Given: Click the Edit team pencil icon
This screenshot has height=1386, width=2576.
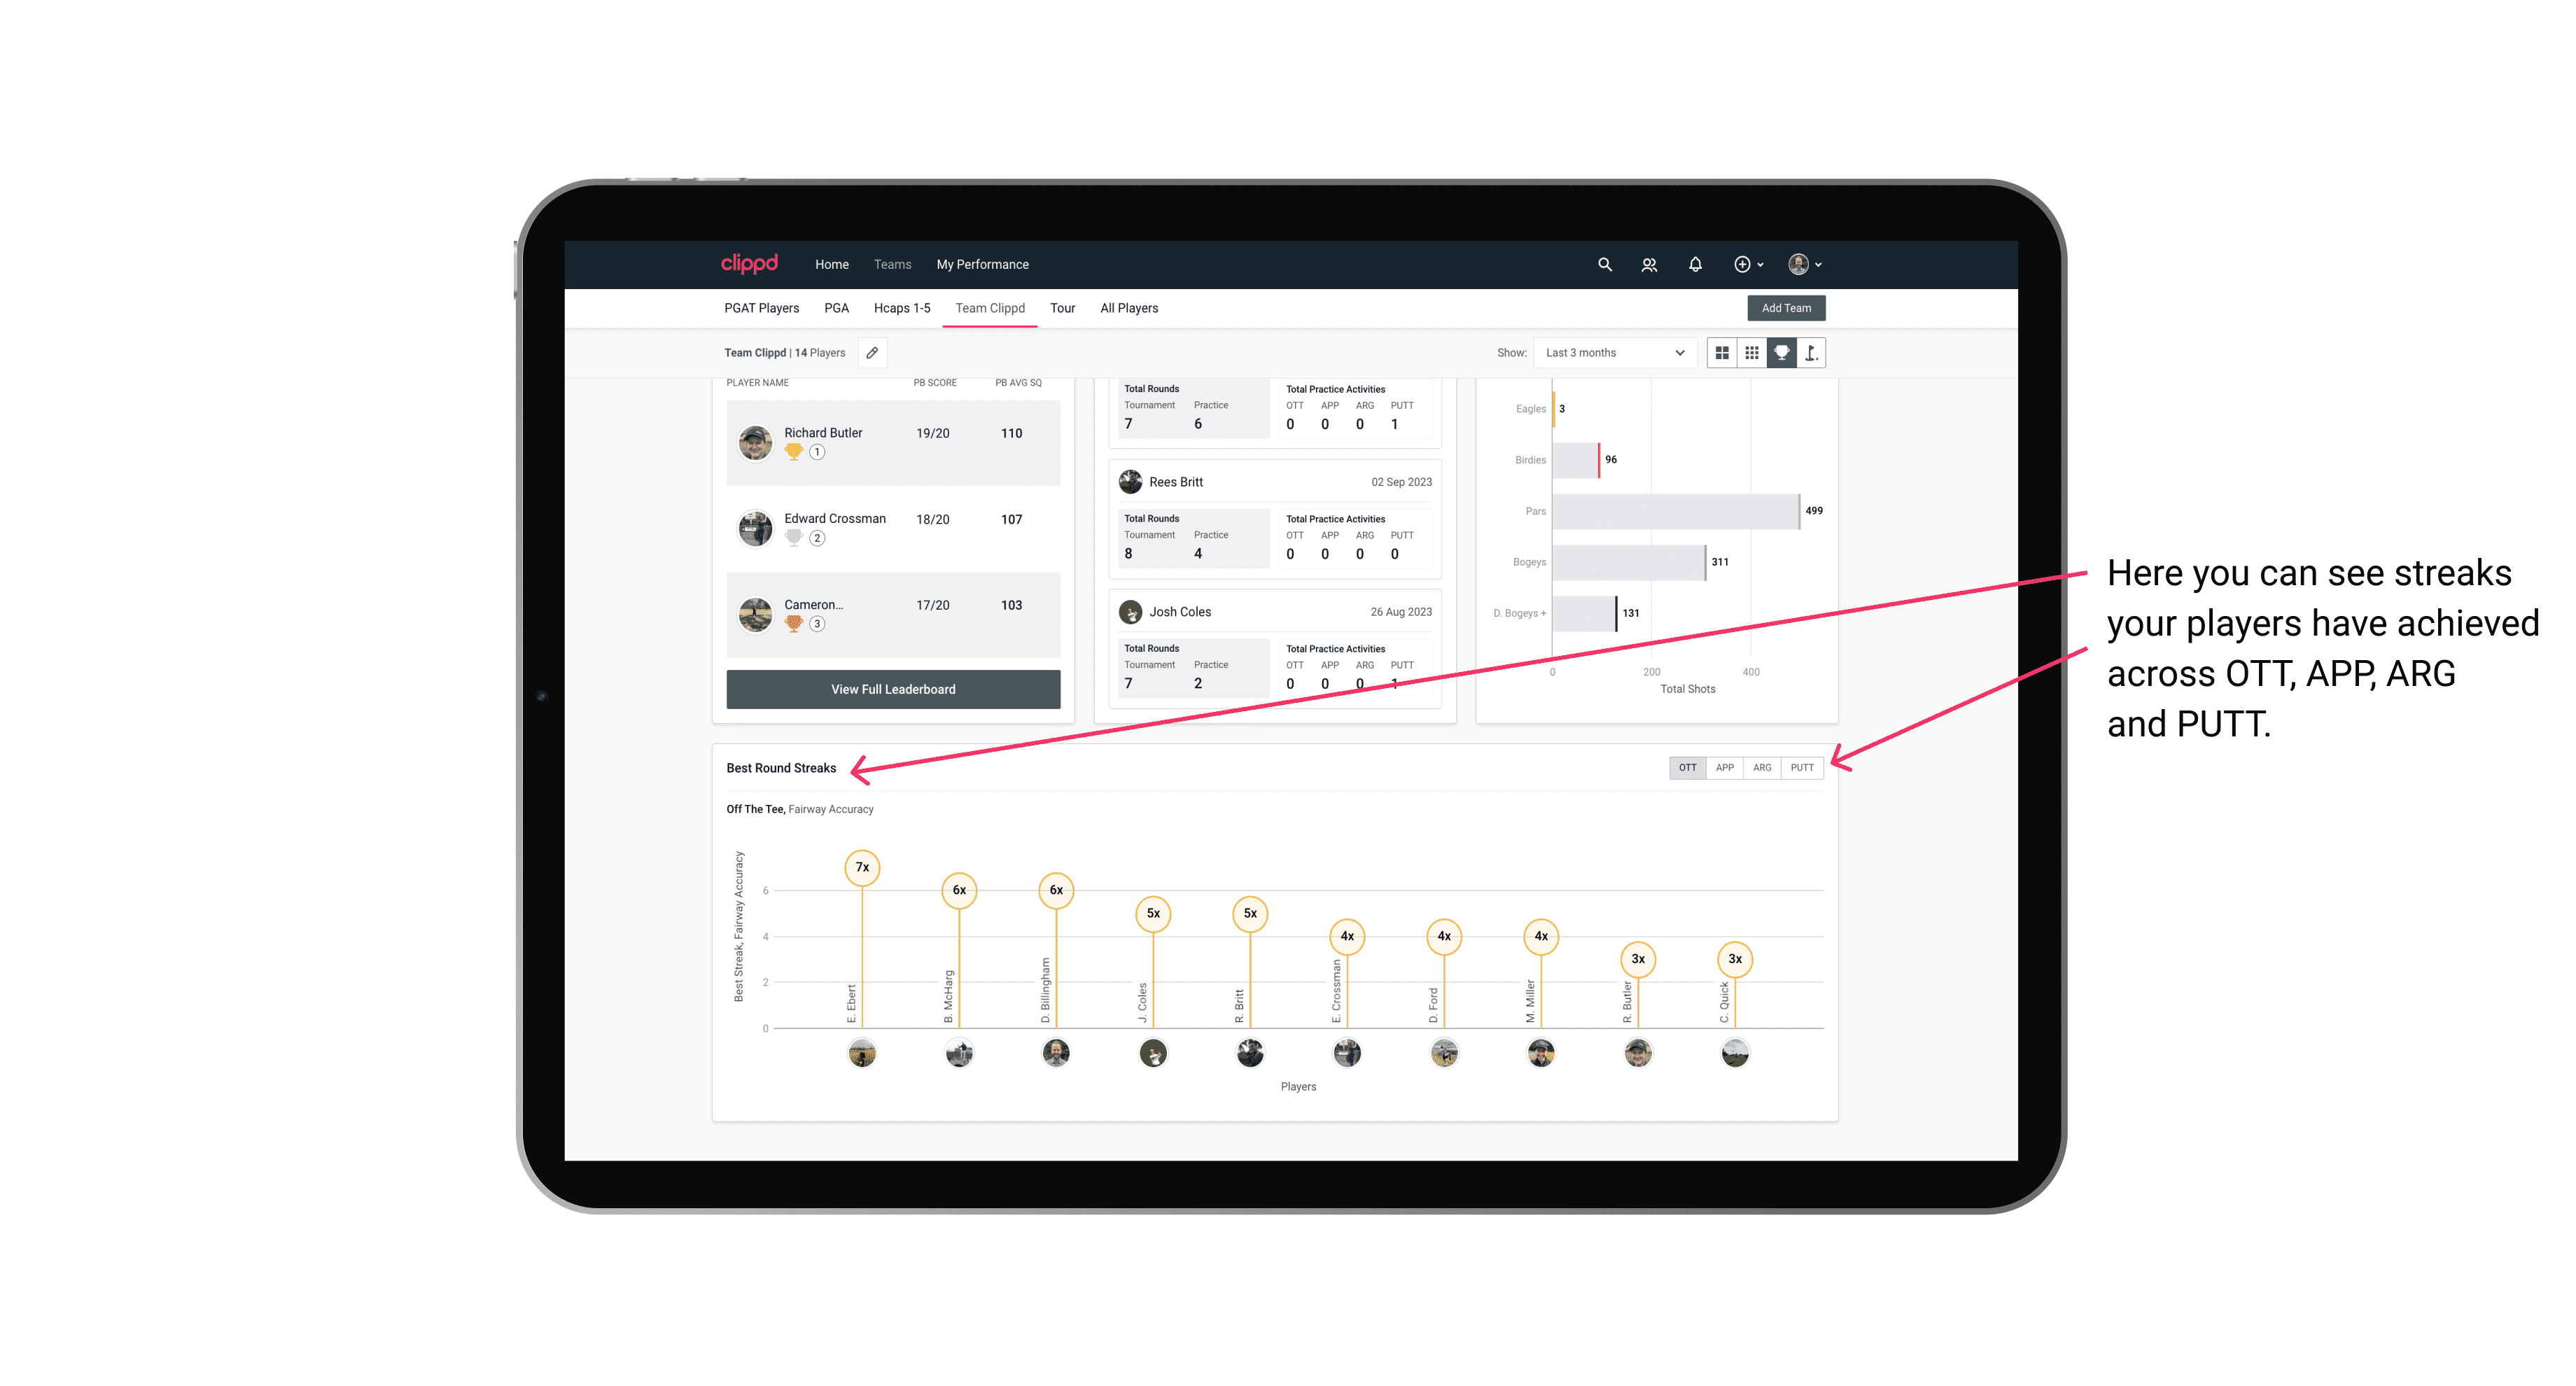Looking at the screenshot, I should (x=874, y=353).
